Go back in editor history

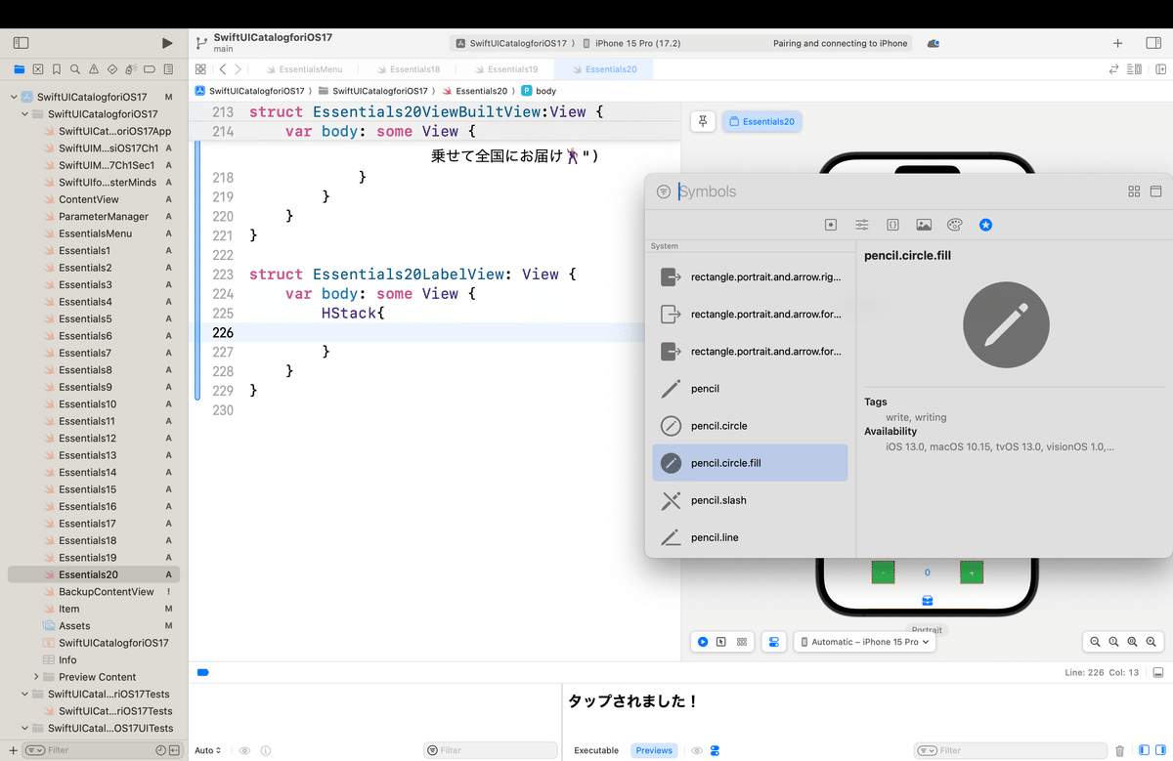click(x=223, y=69)
